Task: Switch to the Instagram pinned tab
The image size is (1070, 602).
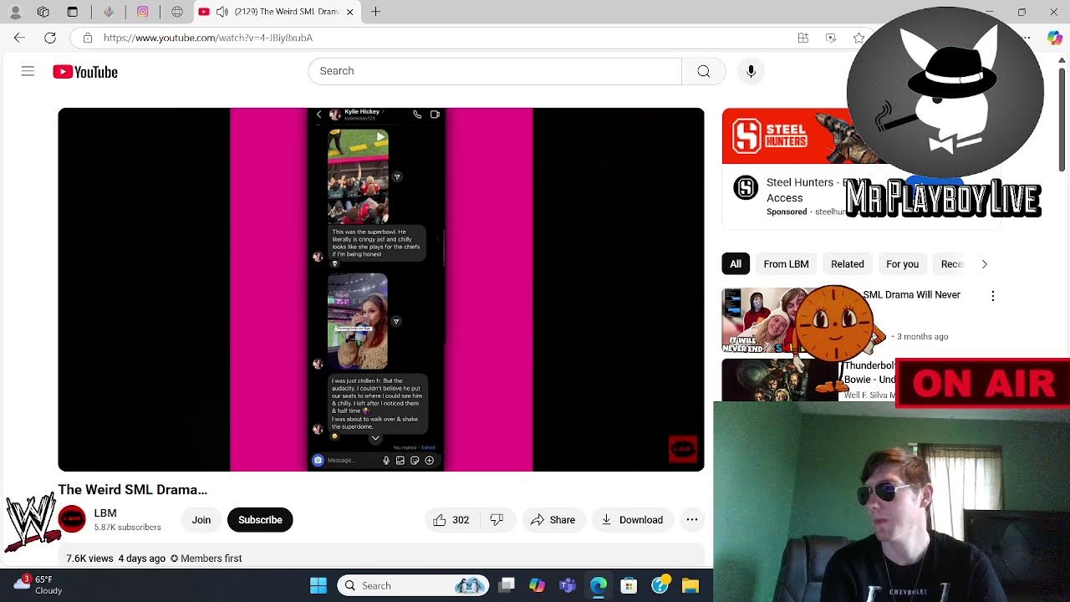Action: (x=143, y=12)
